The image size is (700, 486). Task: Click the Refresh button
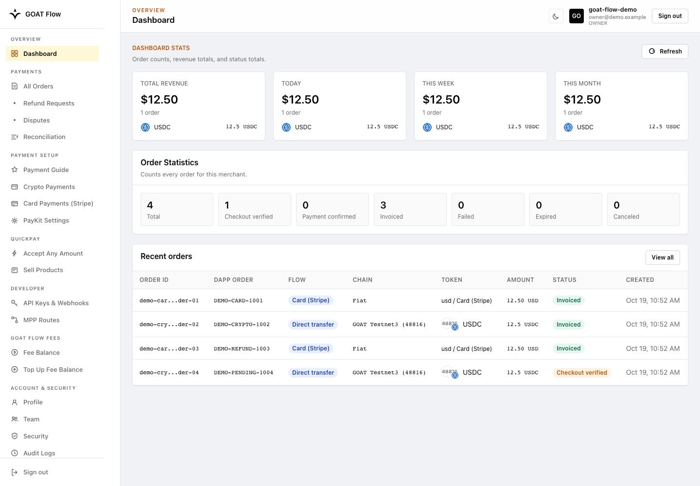[665, 52]
